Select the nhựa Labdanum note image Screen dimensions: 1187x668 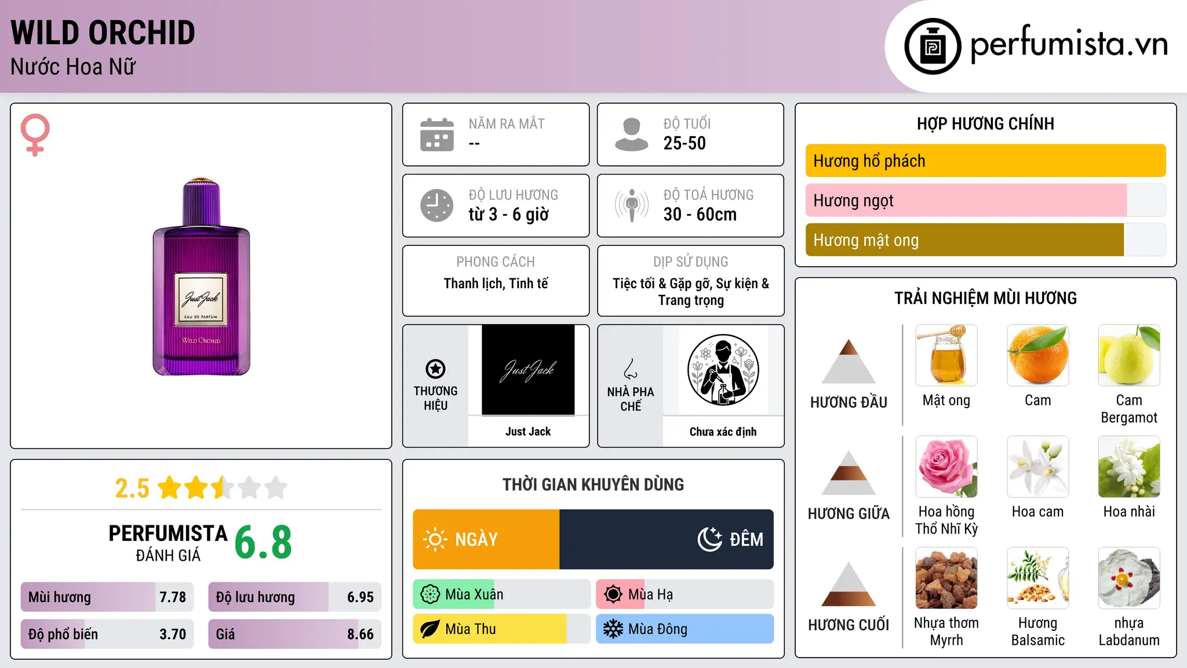[1129, 578]
